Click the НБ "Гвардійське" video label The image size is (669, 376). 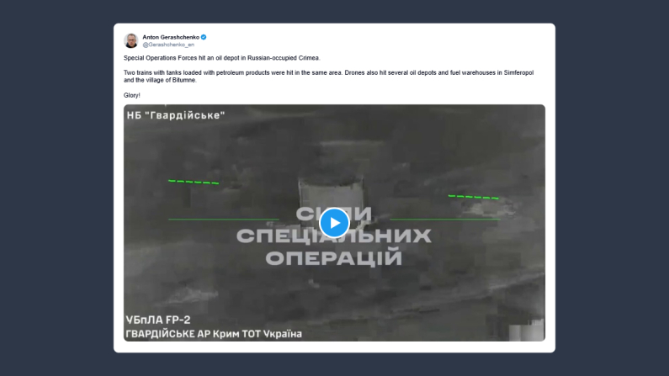(176, 115)
